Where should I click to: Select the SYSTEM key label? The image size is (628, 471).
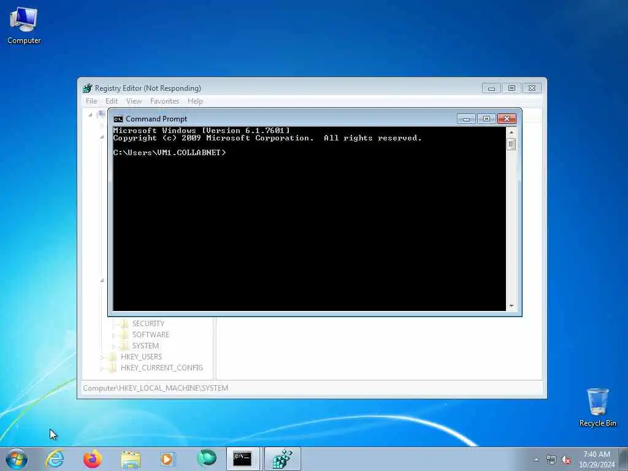pyautogui.click(x=145, y=346)
